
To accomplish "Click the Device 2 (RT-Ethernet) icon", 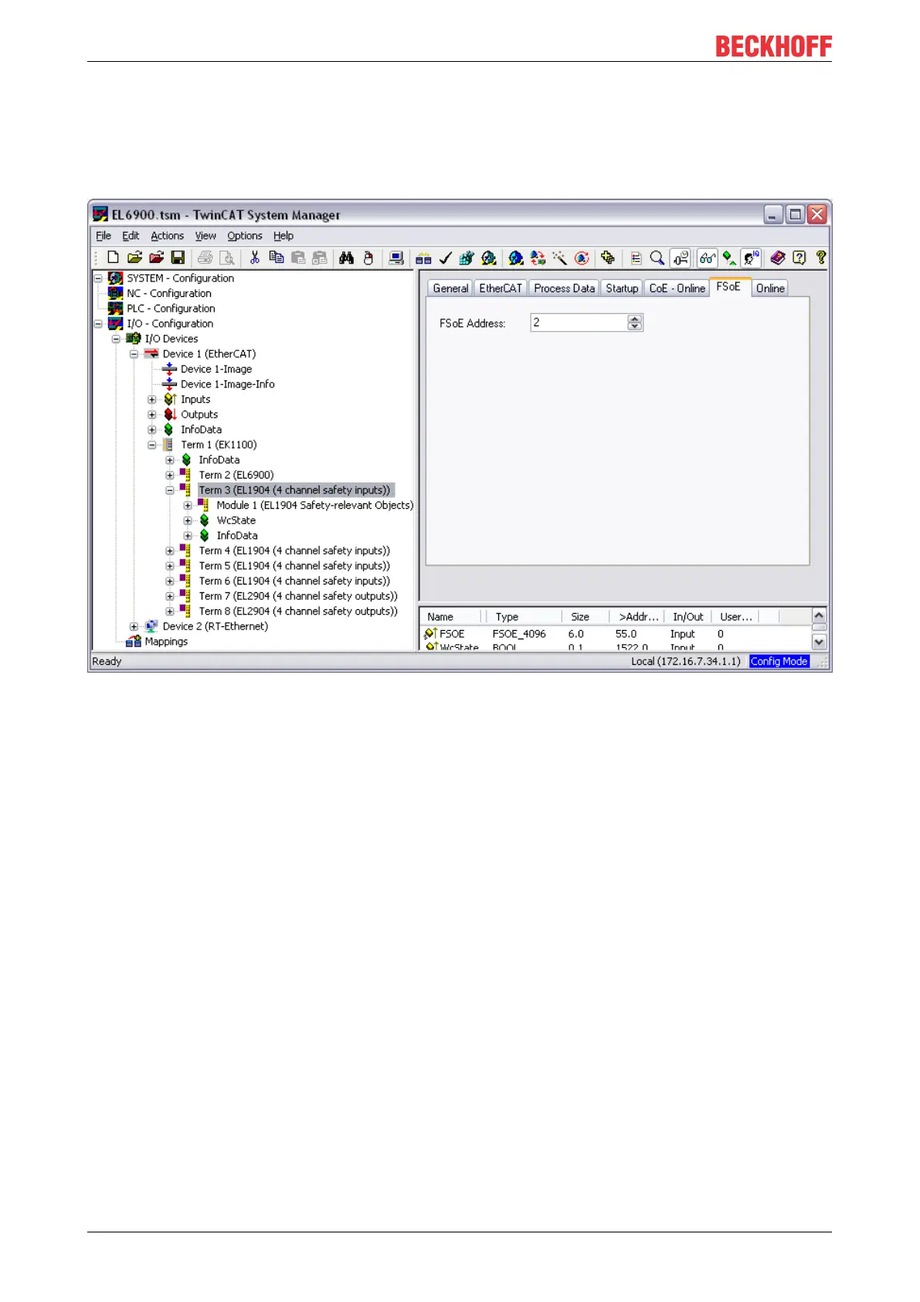I will [x=151, y=626].
